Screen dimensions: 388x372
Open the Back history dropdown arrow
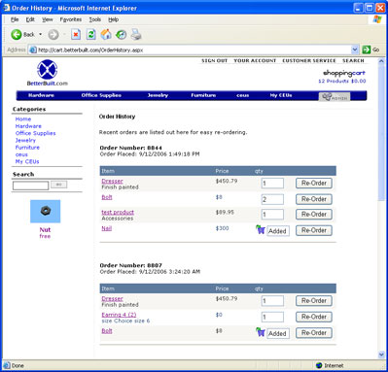pos(41,34)
